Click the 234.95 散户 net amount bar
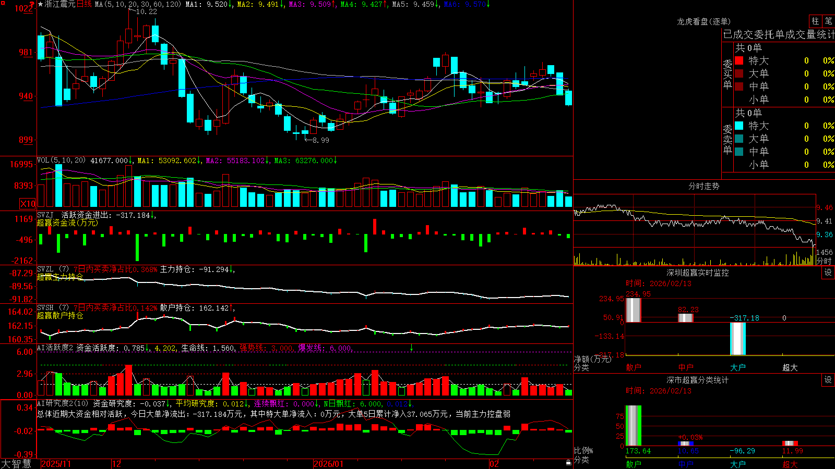 633,310
